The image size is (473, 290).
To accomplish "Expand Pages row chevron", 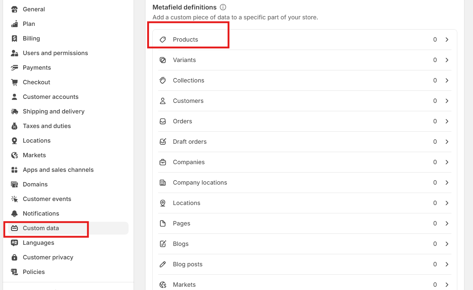I will (x=447, y=223).
